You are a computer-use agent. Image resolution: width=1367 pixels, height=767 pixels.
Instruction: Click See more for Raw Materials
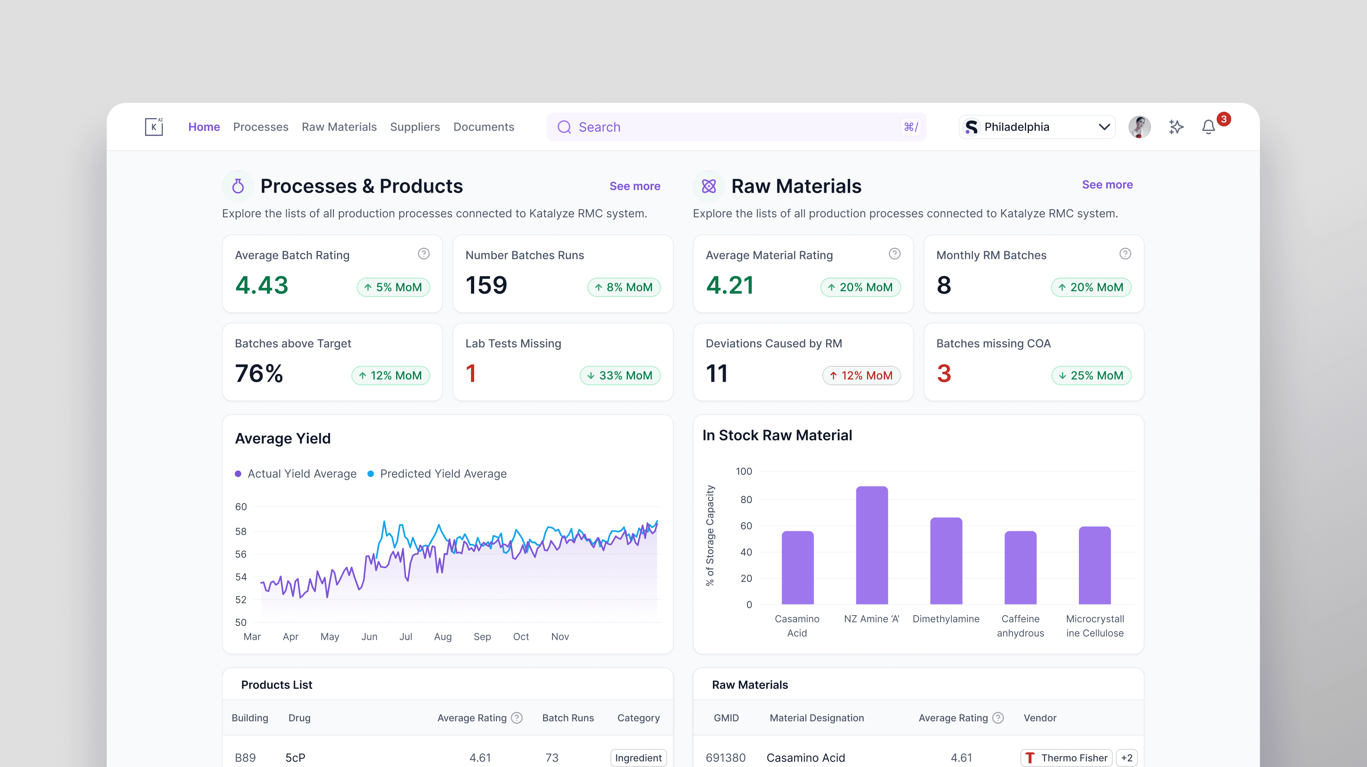tap(1107, 184)
